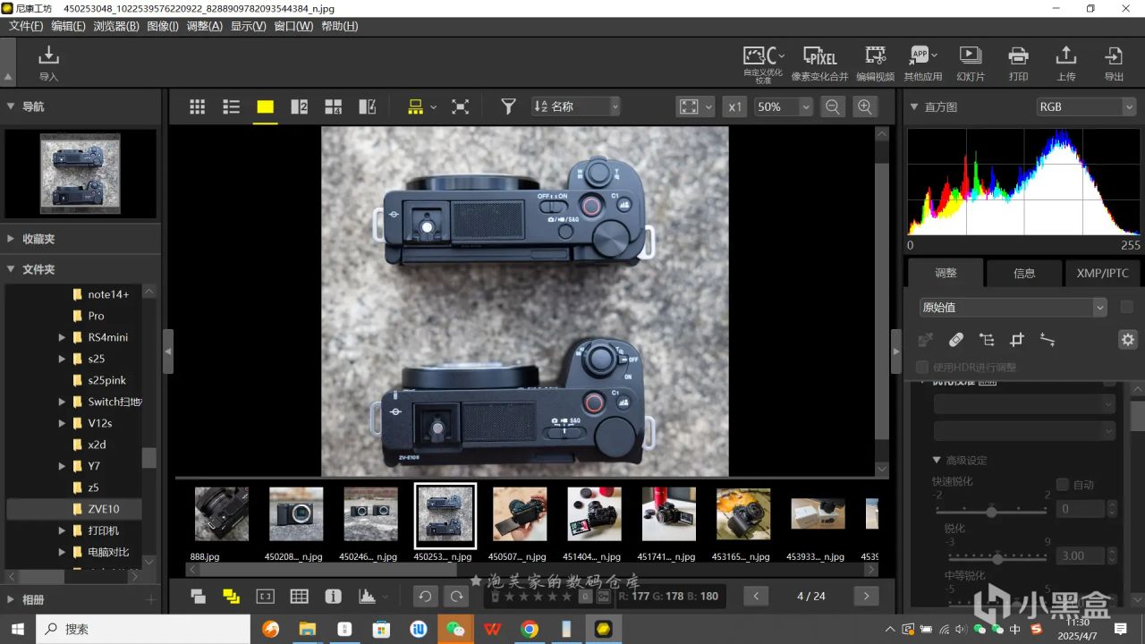
Task: Open the 导入 import tool
Action: coord(48,63)
